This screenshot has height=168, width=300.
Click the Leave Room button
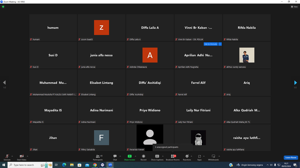click(291, 158)
